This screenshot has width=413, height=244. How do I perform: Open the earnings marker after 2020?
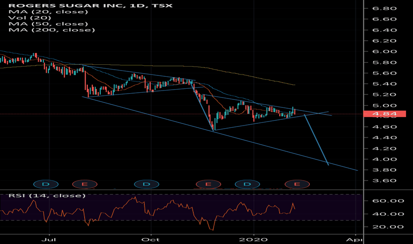point(297,184)
